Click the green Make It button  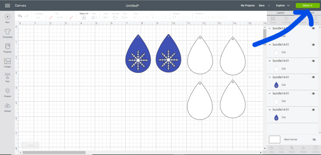pos(308,6)
